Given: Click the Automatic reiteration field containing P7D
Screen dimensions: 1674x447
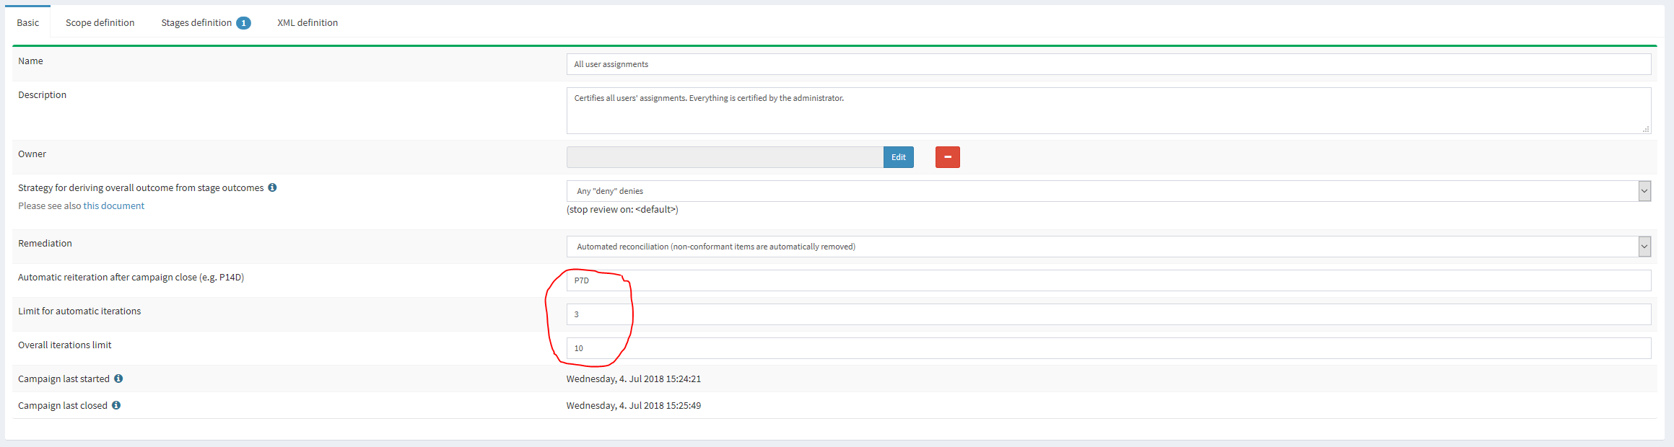Looking at the screenshot, I should point(1108,280).
